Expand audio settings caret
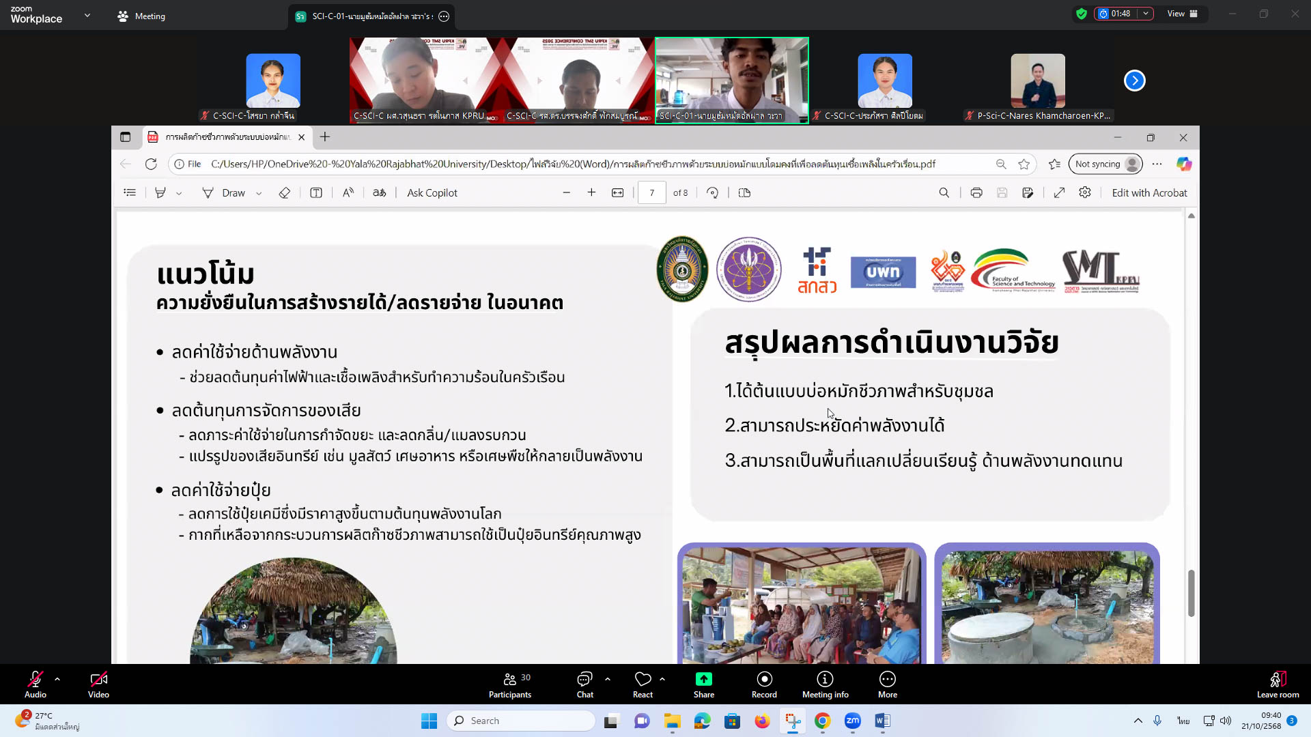Viewport: 1311px width, 737px height. pos(57,679)
